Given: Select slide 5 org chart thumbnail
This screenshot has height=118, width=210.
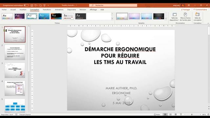Looking at the screenshot, I should click(15, 106).
